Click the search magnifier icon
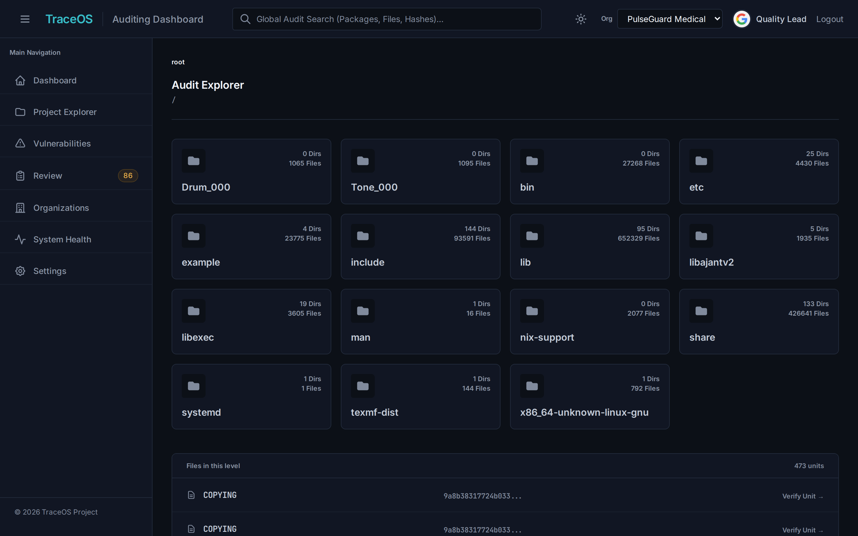This screenshot has height=536, width=858. (x=245, y=19)
